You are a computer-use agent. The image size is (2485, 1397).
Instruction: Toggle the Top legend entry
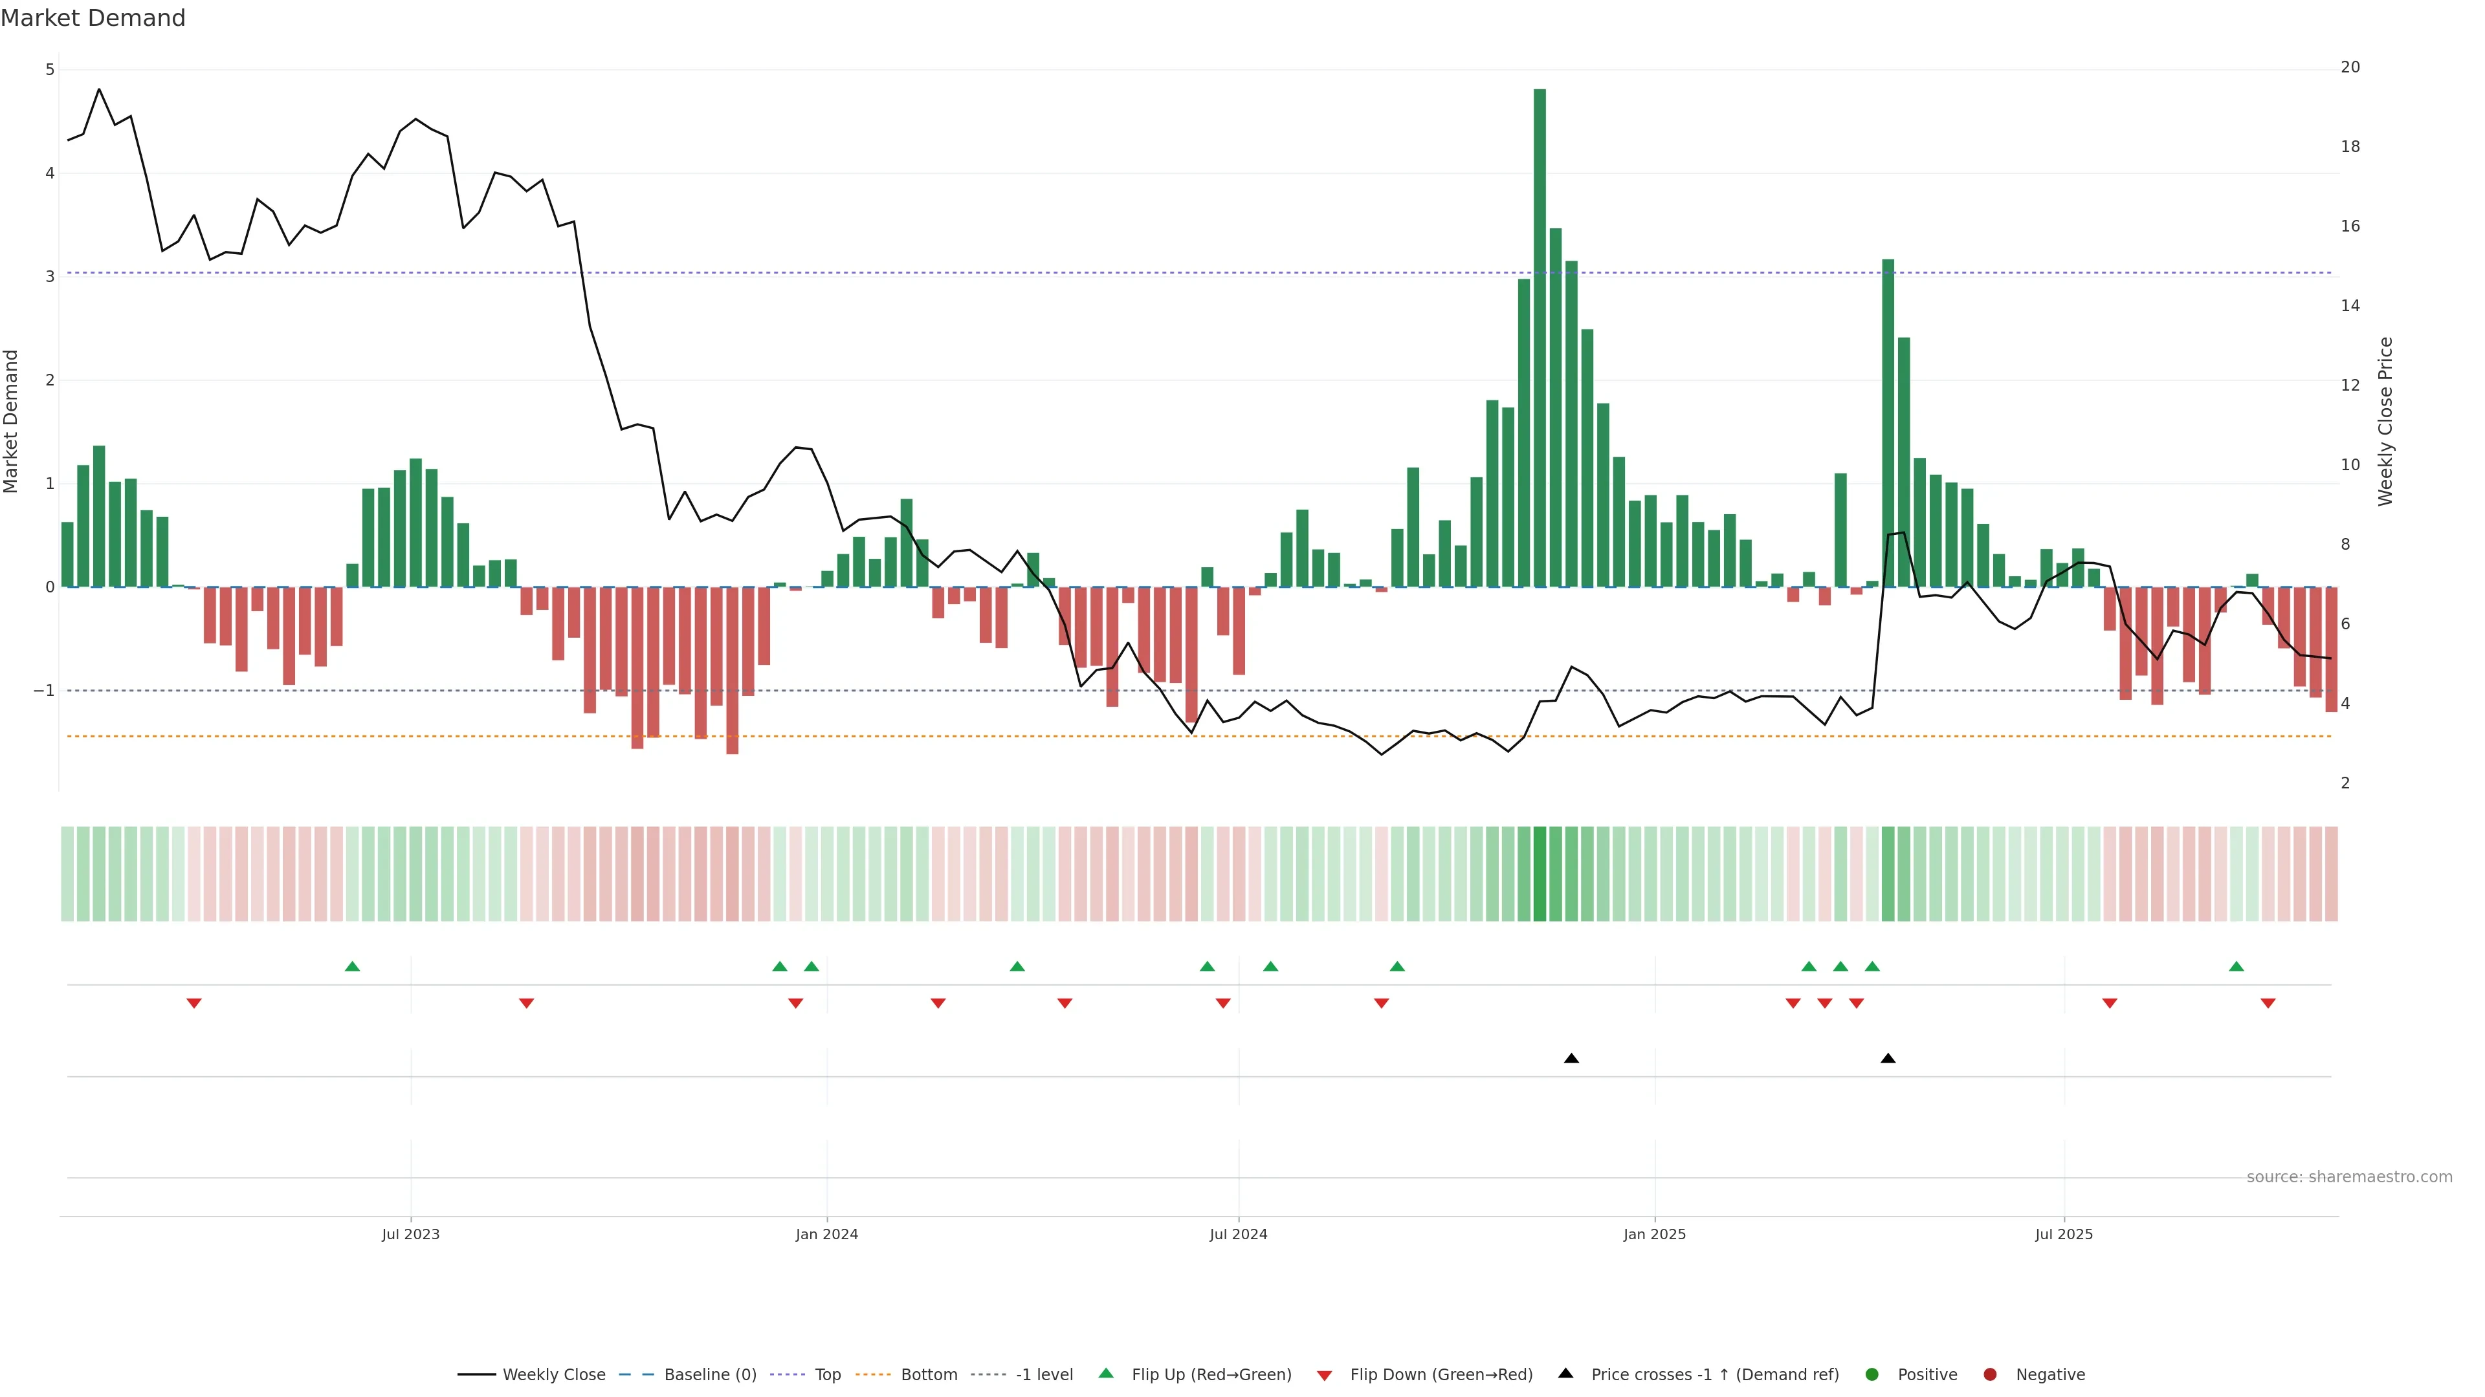pyautogui.click(x=828, y=1375)
